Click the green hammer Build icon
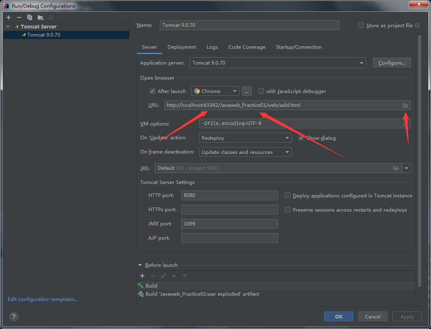The width and height of the screenshot is (431, 329). 141,286
